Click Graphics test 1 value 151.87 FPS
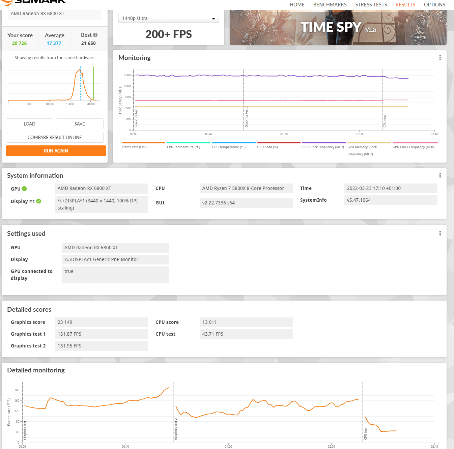The image size is (454, 449). pos(101,334)
